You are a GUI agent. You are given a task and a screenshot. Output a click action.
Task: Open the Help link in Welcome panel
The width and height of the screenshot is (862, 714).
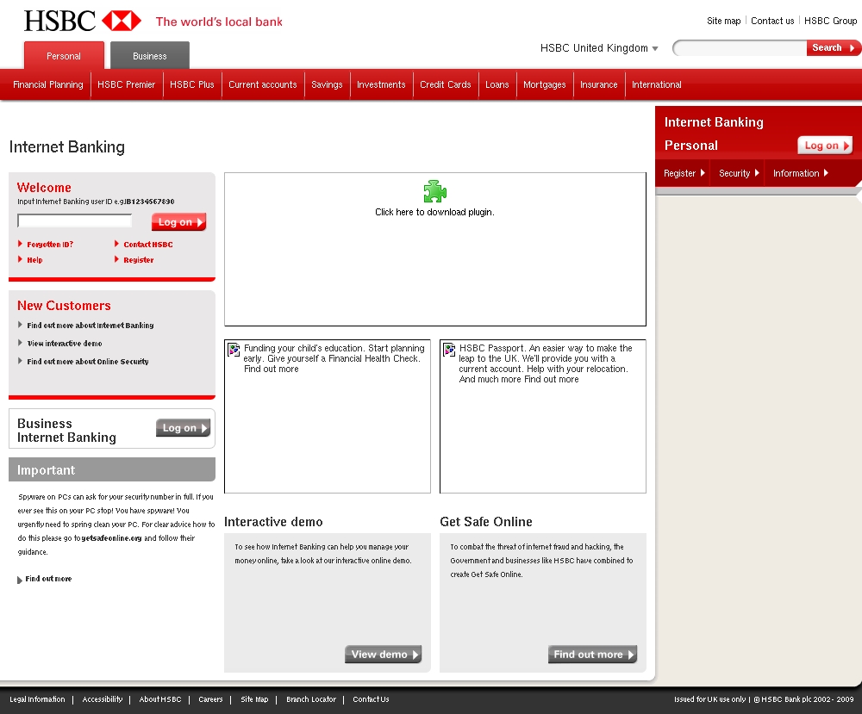(34, 260)
